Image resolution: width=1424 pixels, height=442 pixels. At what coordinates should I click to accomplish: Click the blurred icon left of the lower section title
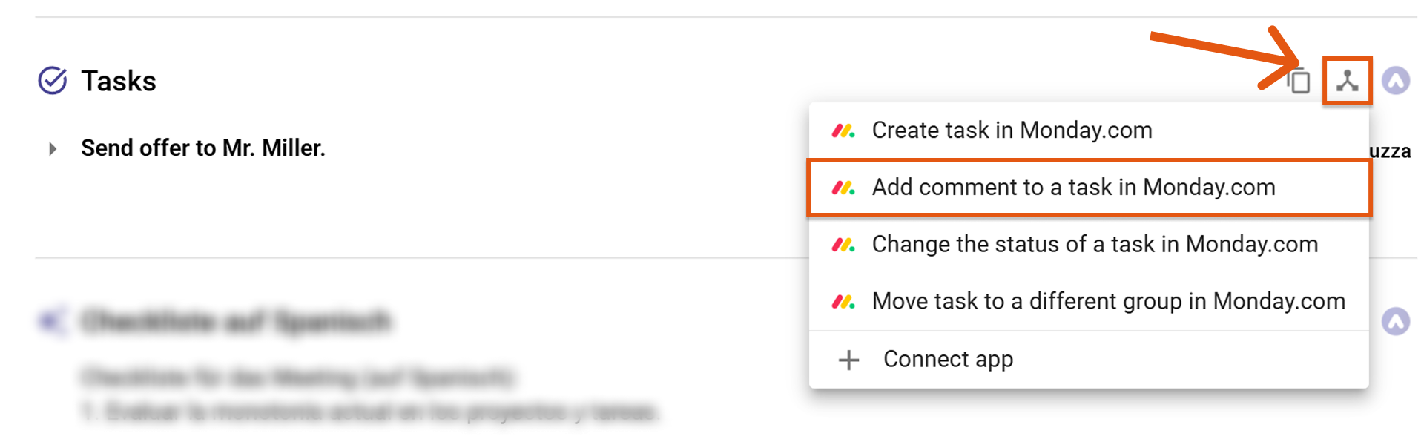(52, 321)
